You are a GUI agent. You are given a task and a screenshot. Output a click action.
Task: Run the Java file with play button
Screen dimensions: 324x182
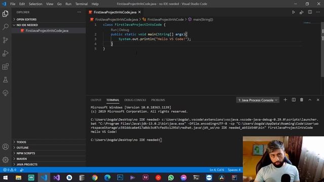pos(294,12)
